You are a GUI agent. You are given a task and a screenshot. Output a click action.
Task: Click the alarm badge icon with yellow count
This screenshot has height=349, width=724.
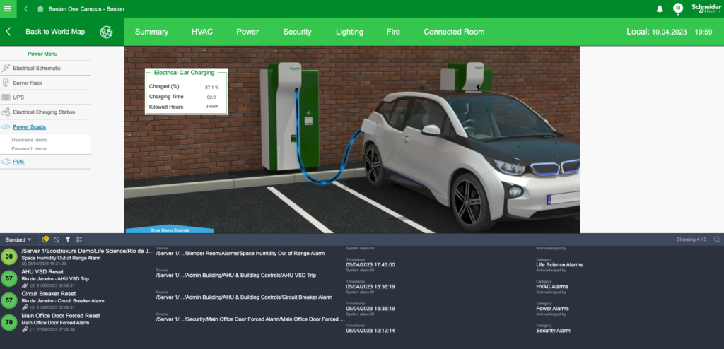[45, 239]
